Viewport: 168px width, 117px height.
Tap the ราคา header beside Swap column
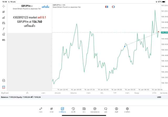tap(127, 93)
